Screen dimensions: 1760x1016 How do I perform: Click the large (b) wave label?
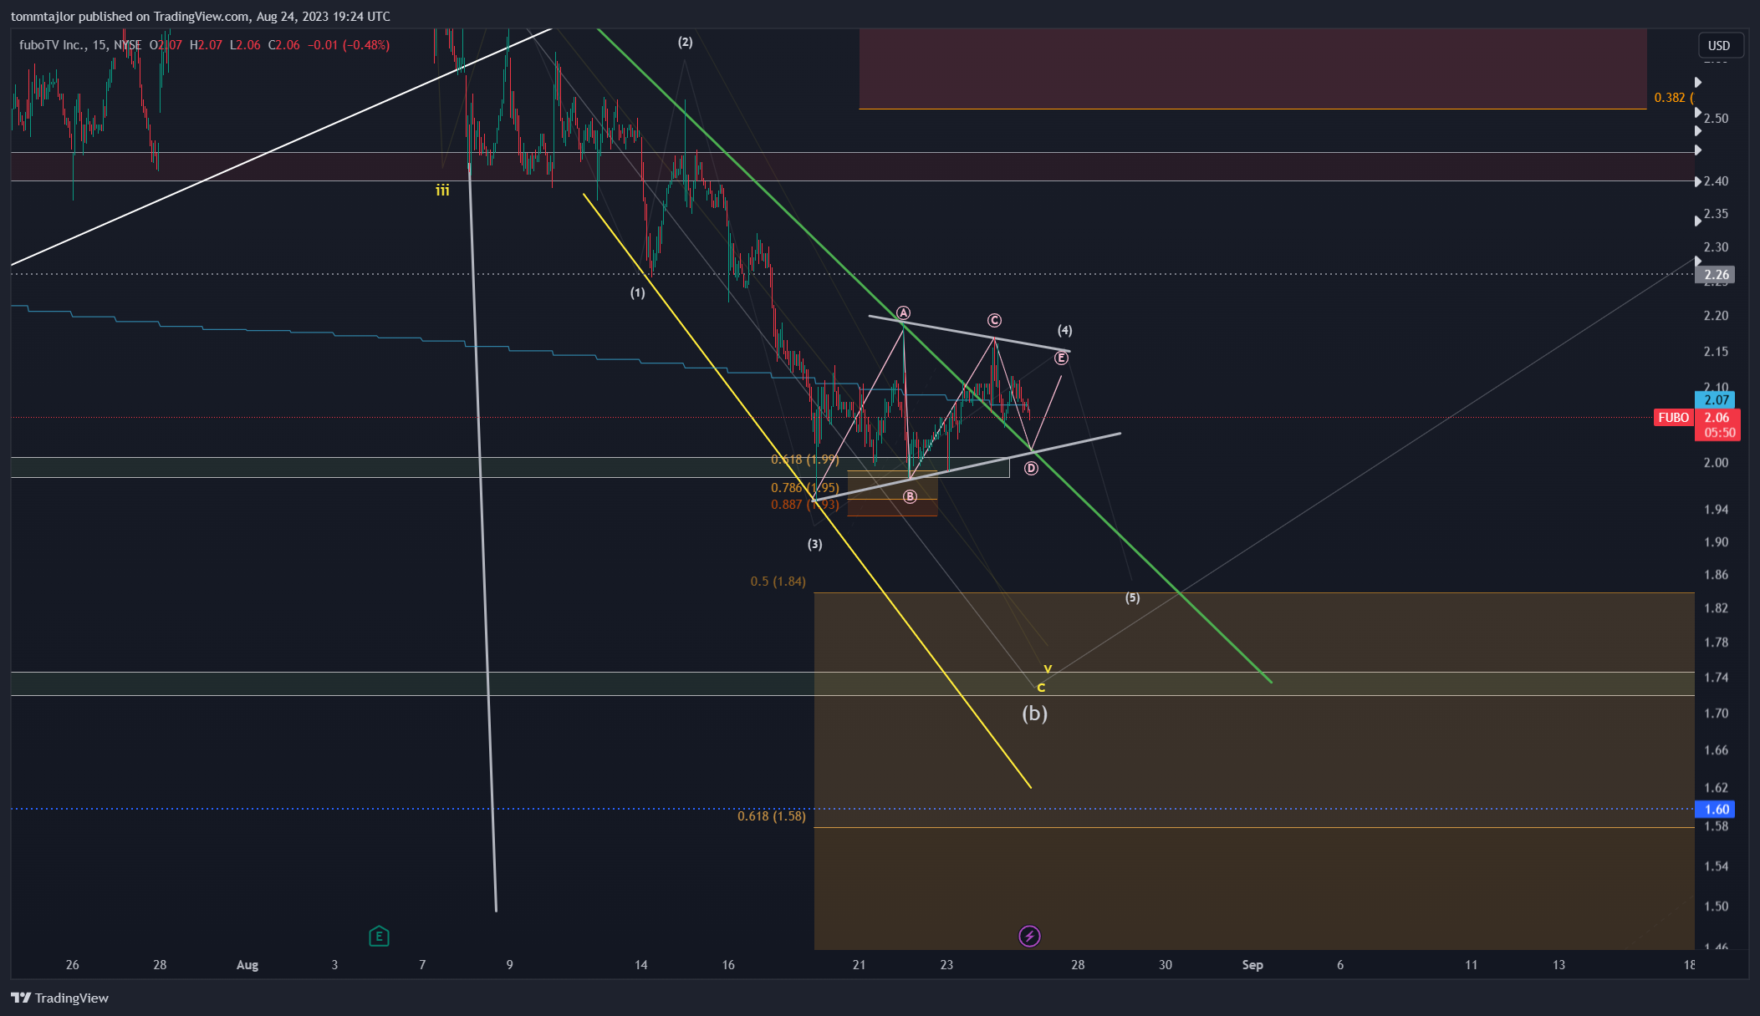1034,713
